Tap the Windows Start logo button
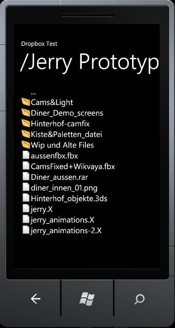The width and height of the screenshot is (175, 328). tap(87, 299)
